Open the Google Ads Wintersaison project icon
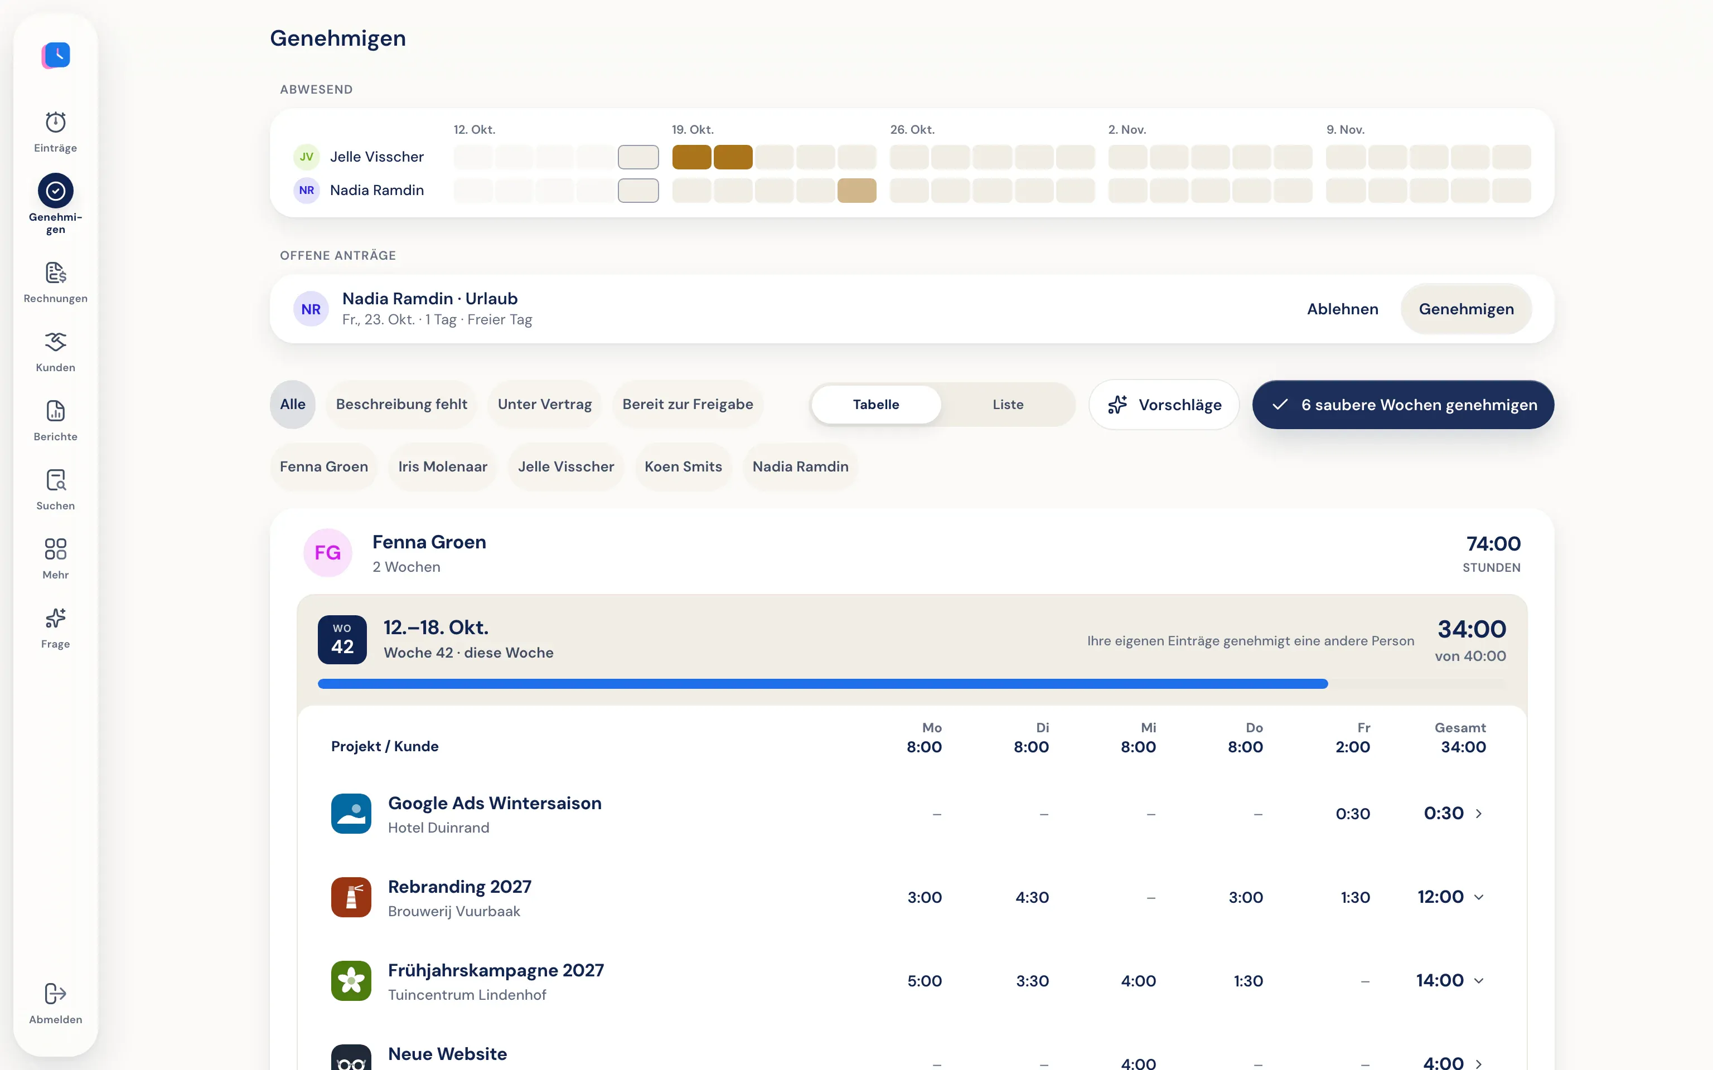This screenshot has height=1070, width=1713. pyautogui.click(x=351, y=814)
